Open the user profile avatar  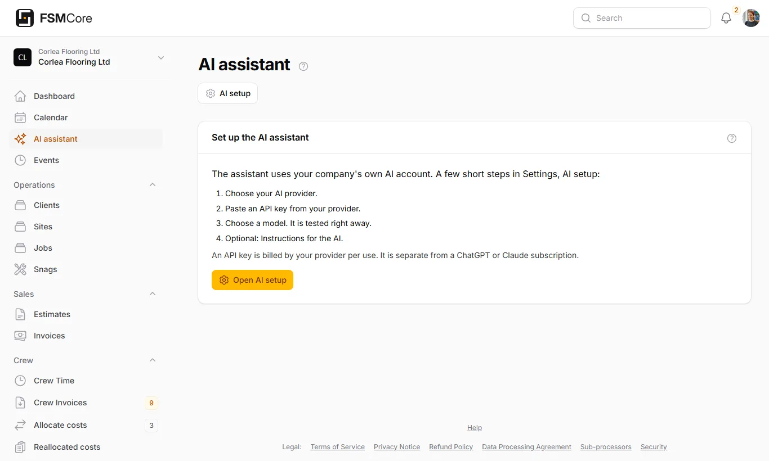(x=751, y=18)
